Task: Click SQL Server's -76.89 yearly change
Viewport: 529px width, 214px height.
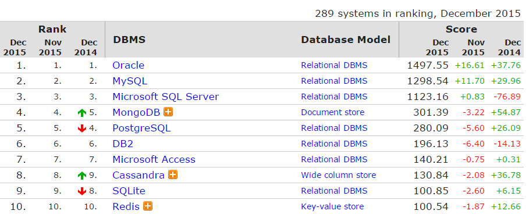Action: pyautogui.click(x=507, y=97)
